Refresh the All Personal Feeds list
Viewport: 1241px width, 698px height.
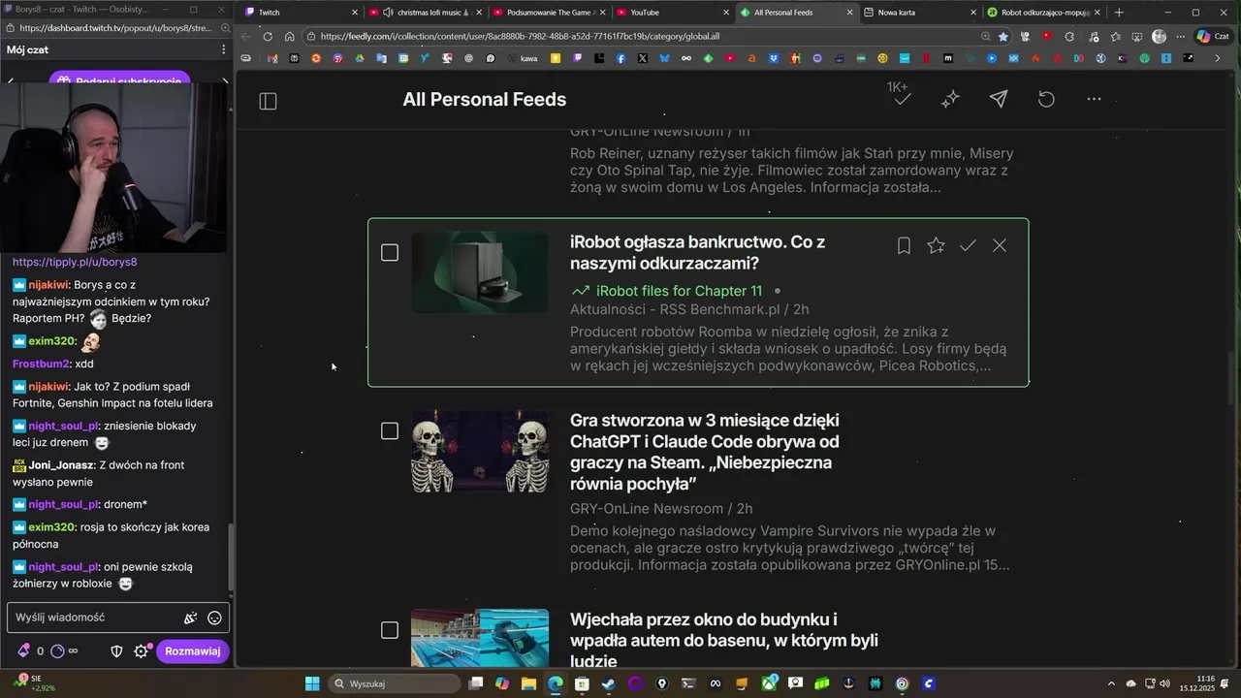[1046, 99]
